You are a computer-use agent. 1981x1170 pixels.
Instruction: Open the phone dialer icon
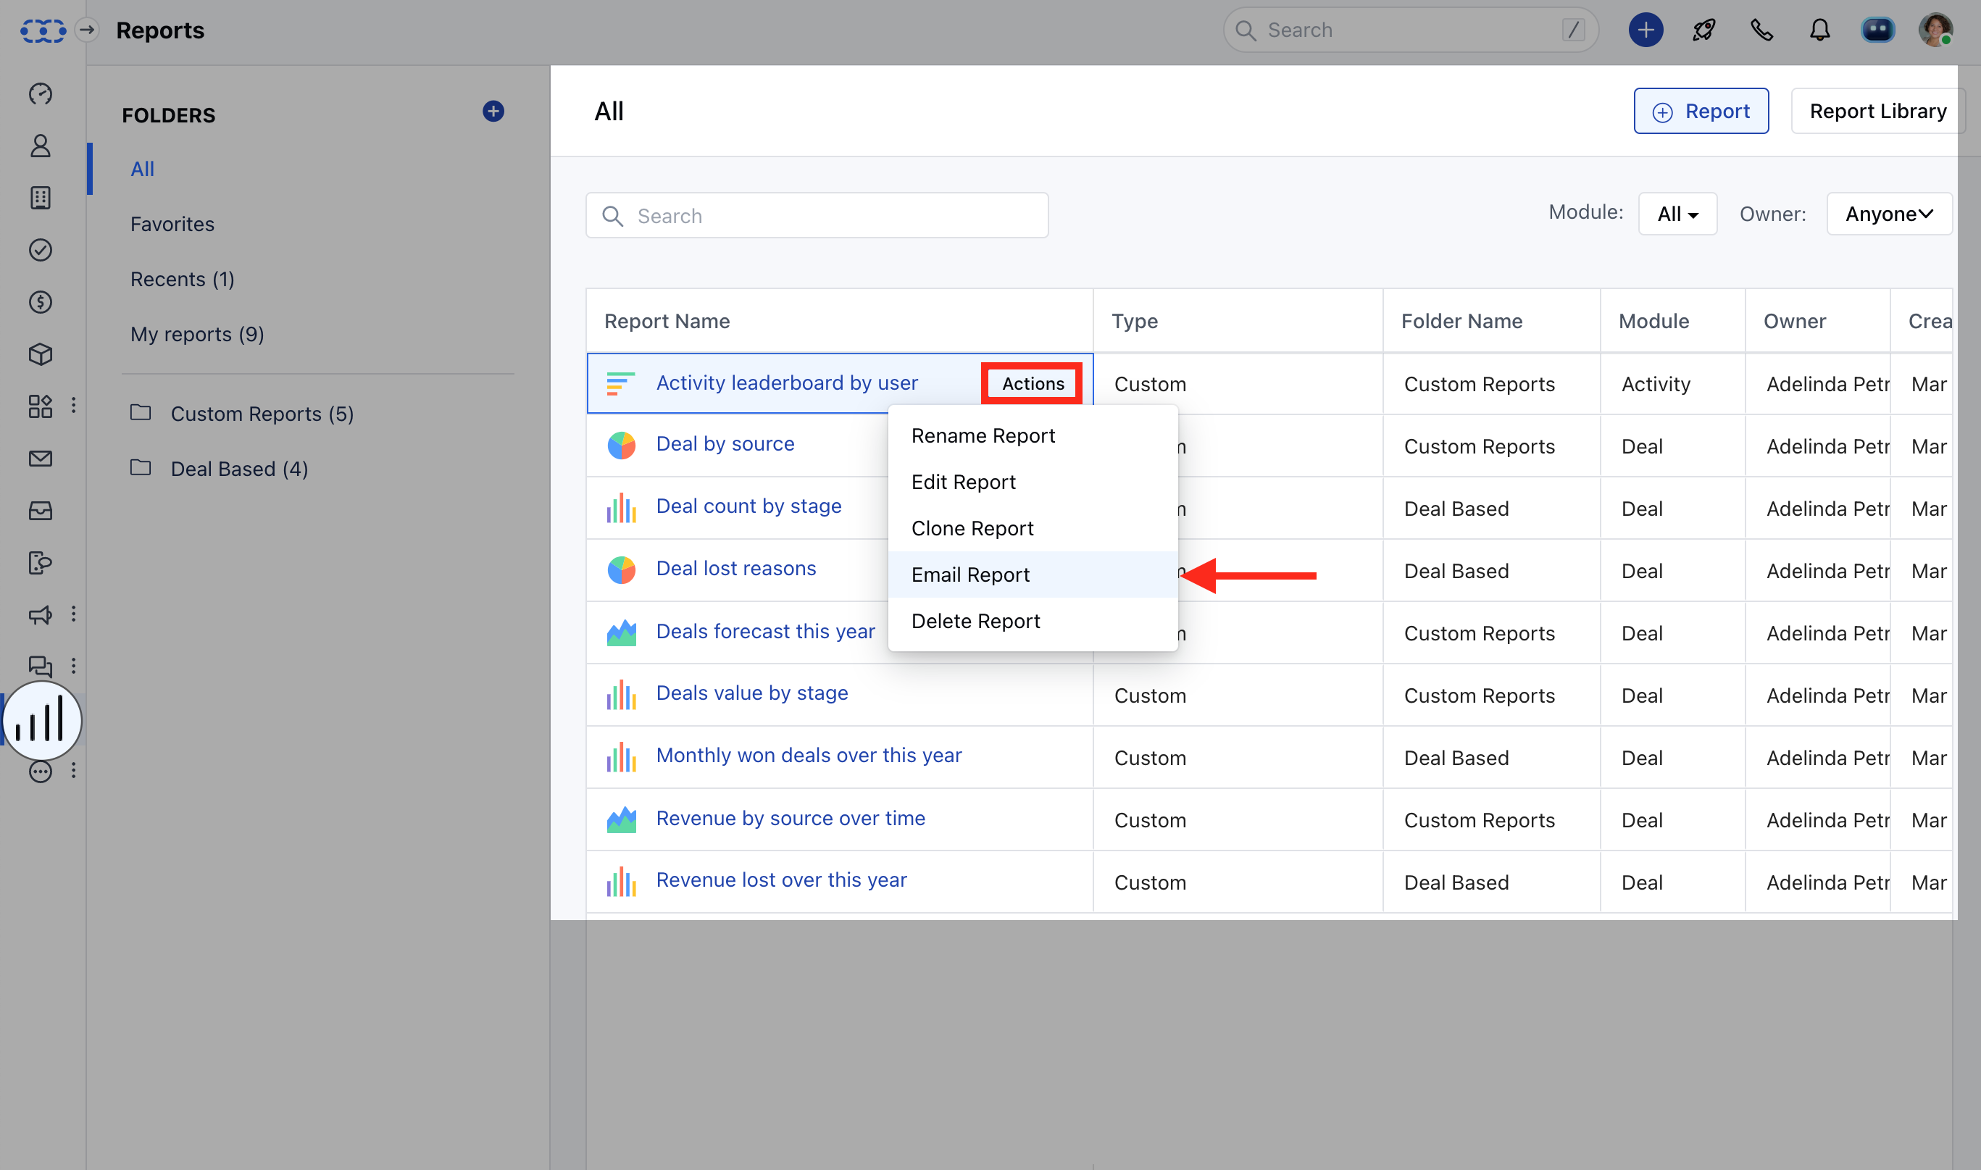coord(1762,30)
